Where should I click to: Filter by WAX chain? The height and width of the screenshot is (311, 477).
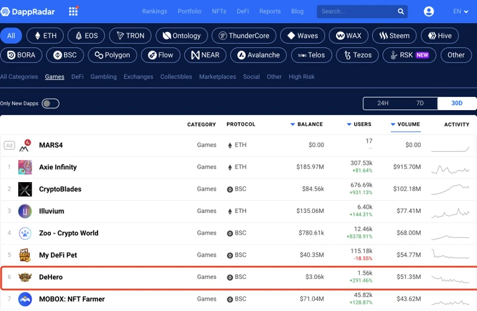349,36
